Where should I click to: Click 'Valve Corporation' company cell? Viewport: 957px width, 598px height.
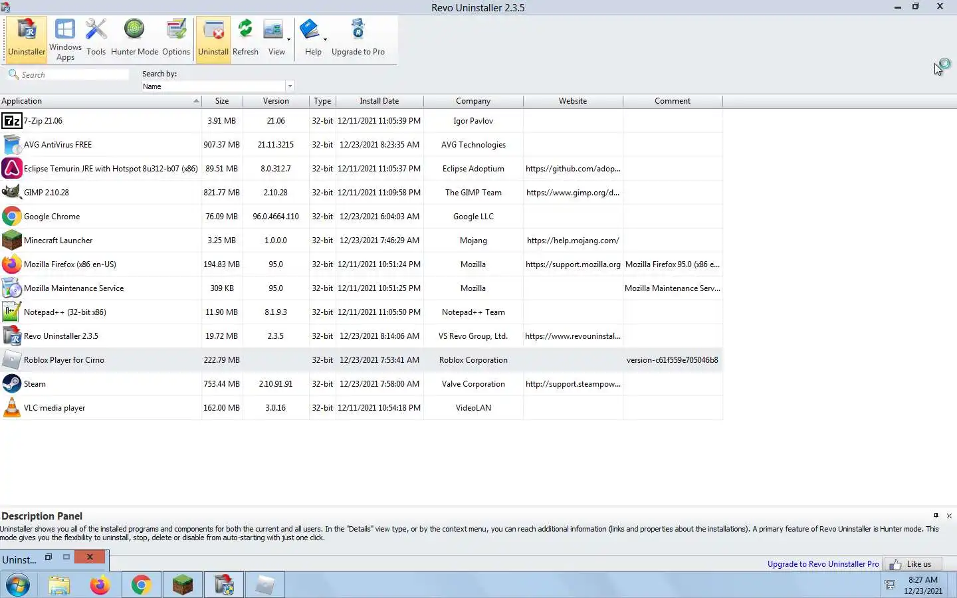point(473,384)
